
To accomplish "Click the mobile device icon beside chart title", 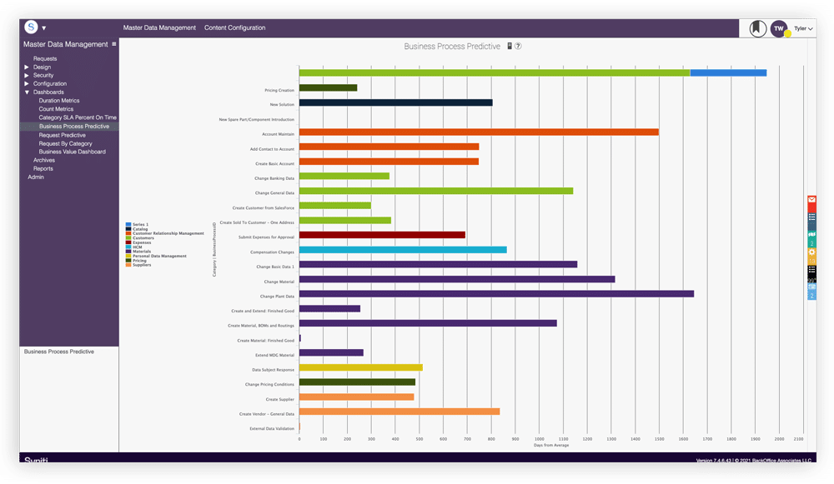I will [510, 46].
